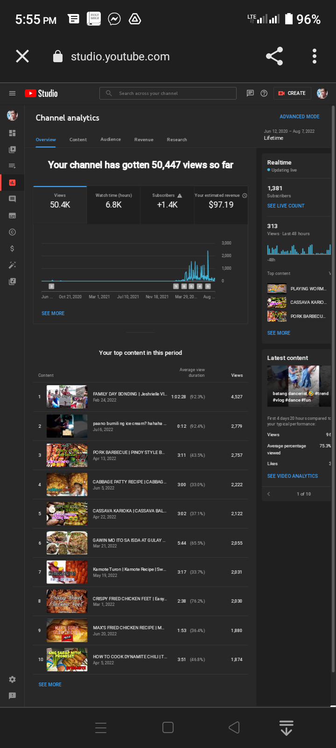The image size is (336, 748).
Task: Focus the Search across your channel field
Action: (168, 93)
